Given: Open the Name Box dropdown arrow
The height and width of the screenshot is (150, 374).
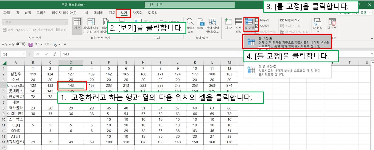Looking at the screenshot, I should (x=24, y=54).
